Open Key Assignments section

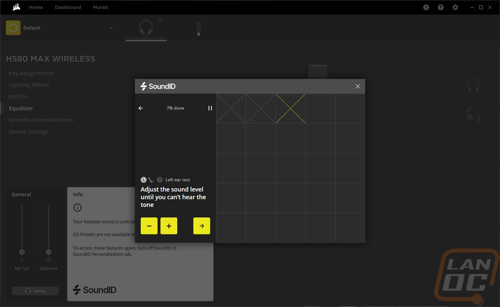coord(31,73)
